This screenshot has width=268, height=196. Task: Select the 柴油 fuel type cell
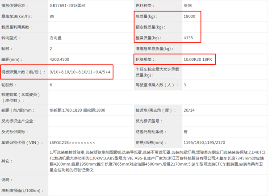coord(189,6)
